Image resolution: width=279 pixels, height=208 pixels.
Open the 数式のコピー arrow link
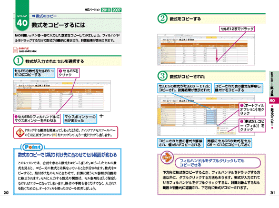coord(45,16)
